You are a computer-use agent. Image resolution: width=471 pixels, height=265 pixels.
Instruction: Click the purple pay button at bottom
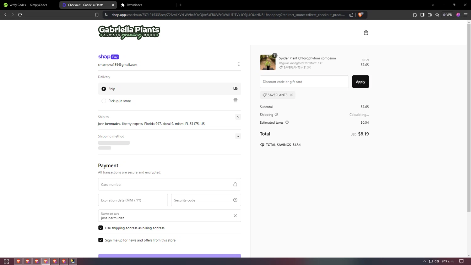[x=170, y=256]
